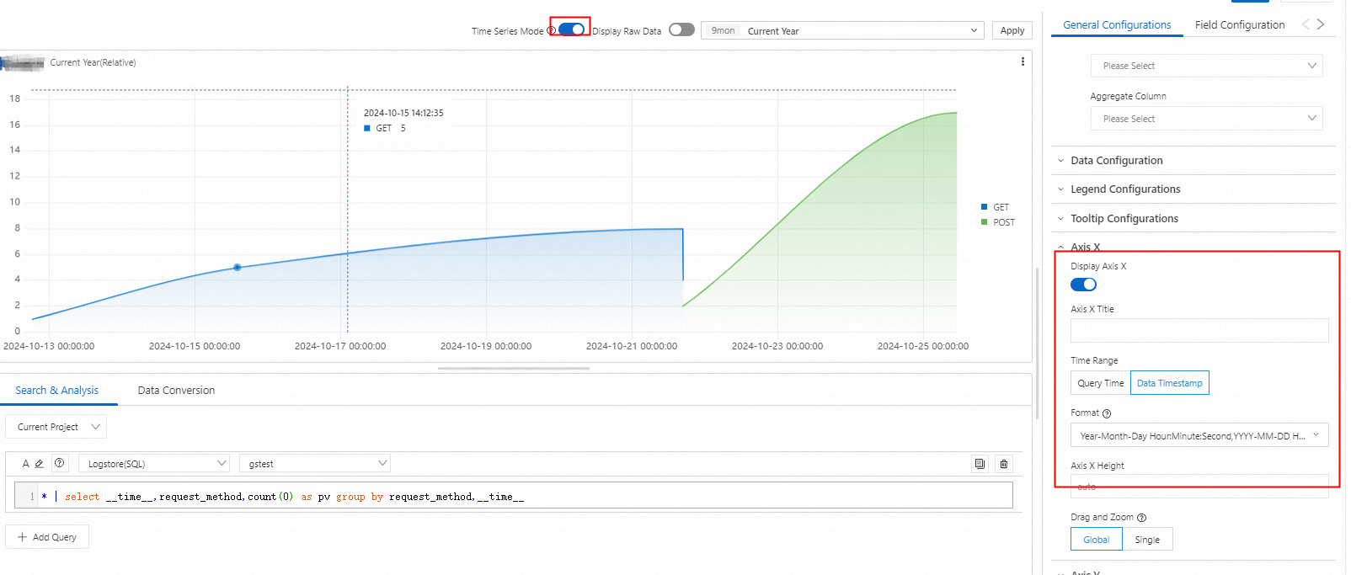Open the Current Project dropdown

pyautogui.click(x=56, y=427)
